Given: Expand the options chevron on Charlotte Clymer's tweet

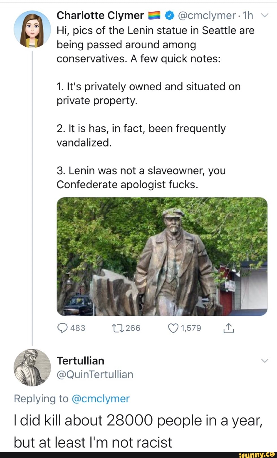Looking at the screenshot, I should 264,16.
